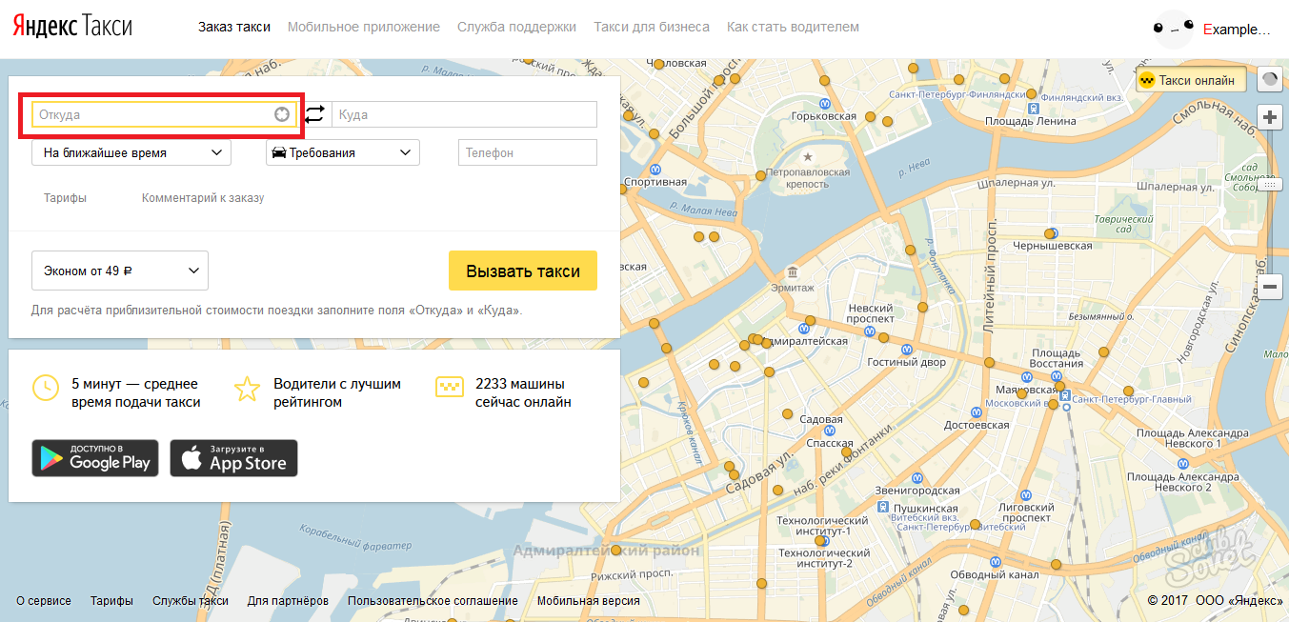Click the Площадь Ленина metro marker
The height and width of the screenshot is (622, 1289).
1034,109
